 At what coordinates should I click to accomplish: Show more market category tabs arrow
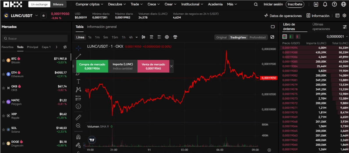point(56,47)
